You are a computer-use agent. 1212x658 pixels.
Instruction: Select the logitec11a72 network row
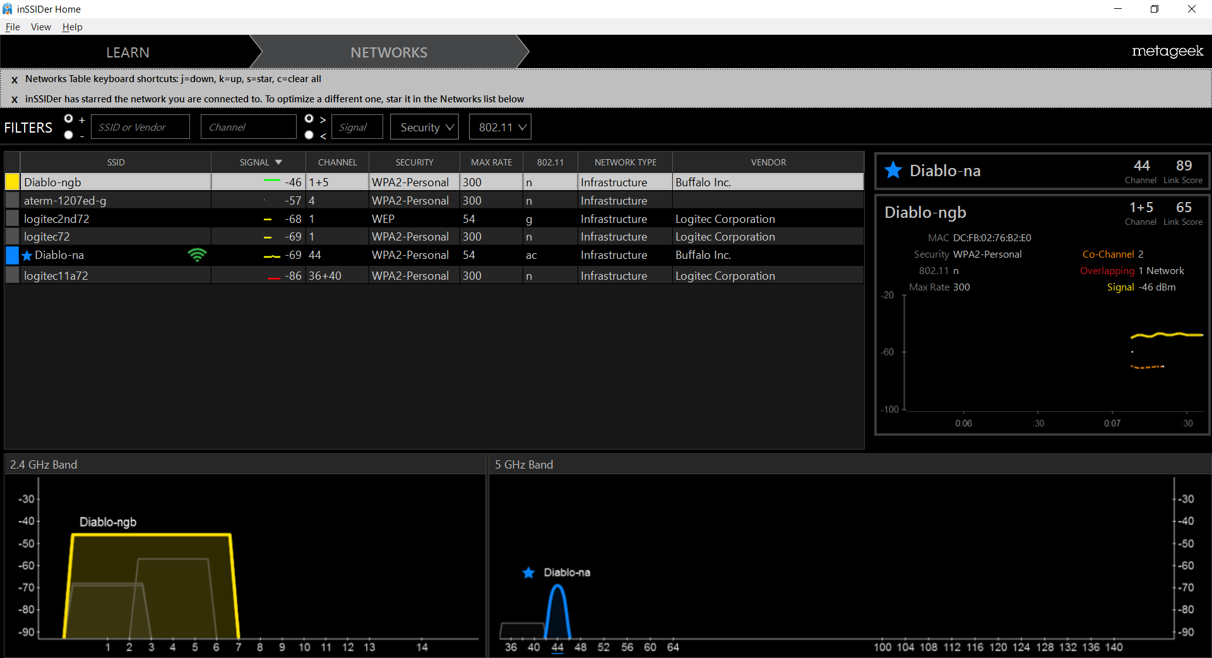pyautogui.click(x=434, y=275)
